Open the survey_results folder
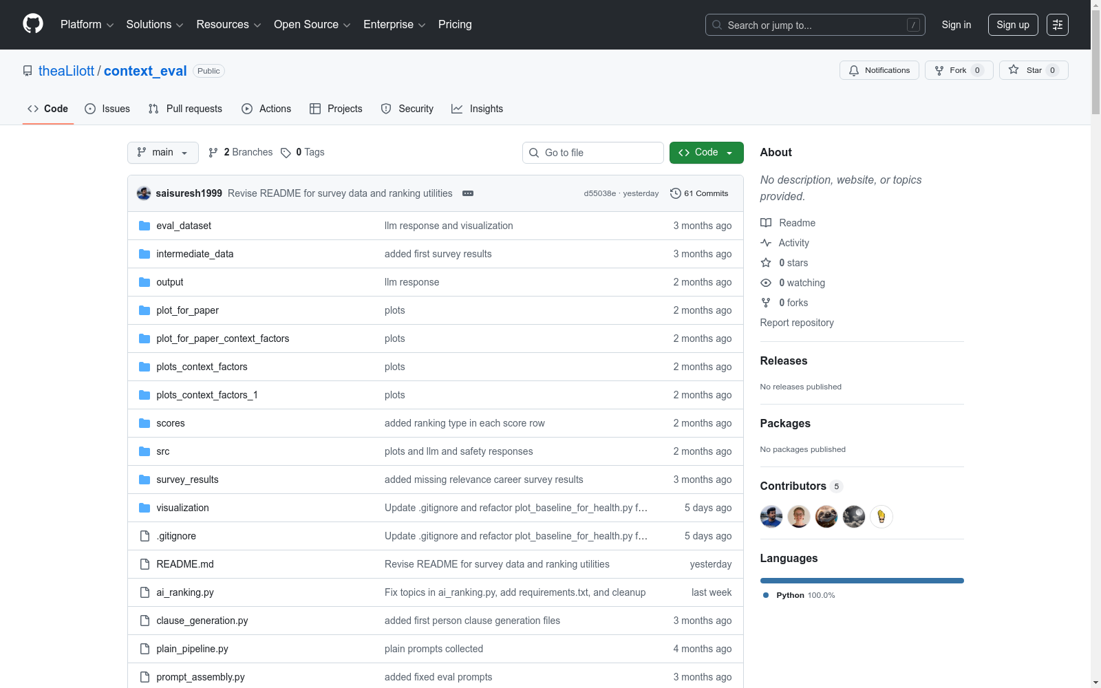 coord(187,480)
